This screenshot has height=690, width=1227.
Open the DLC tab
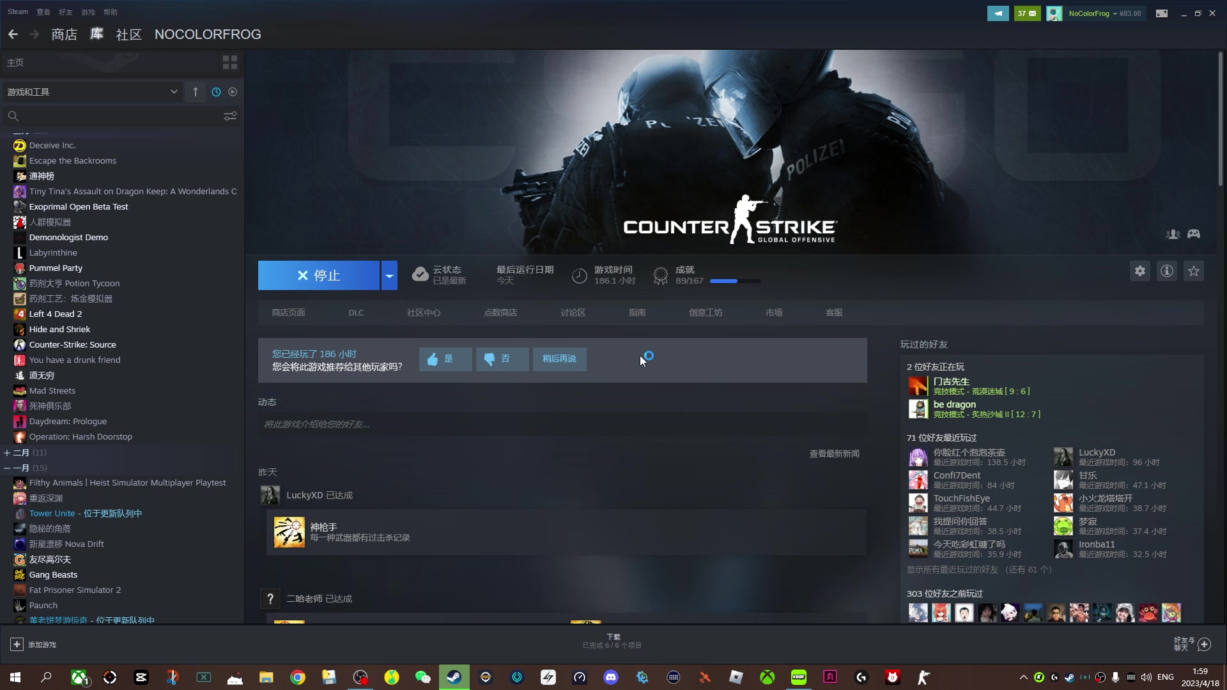tap(356, 313)
